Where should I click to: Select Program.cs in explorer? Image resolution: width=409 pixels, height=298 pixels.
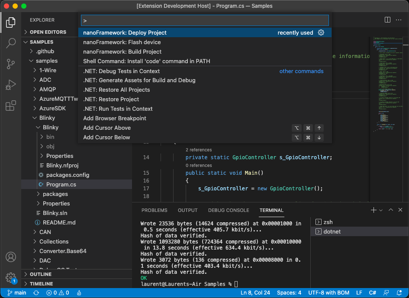tap(77, 184)
